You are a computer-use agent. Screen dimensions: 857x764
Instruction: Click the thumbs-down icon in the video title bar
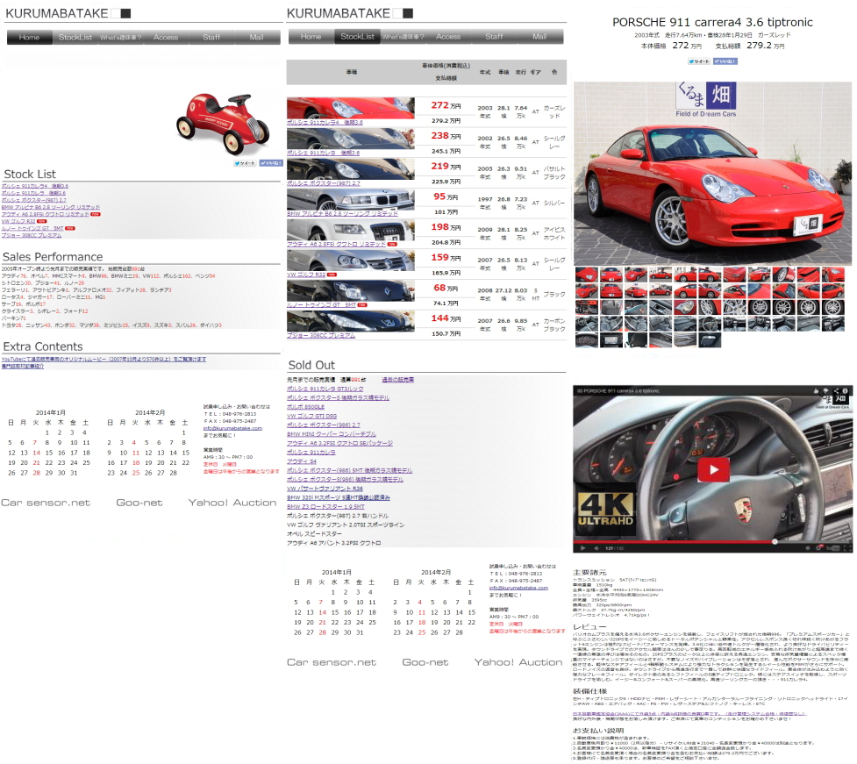[825, 390]
